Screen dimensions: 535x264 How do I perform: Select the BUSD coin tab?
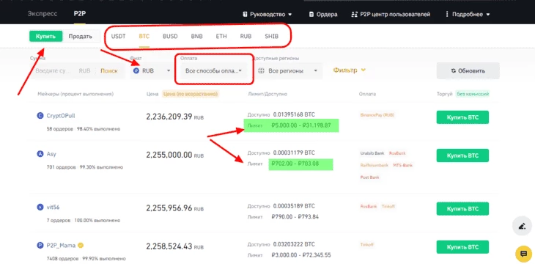(170, 36)
